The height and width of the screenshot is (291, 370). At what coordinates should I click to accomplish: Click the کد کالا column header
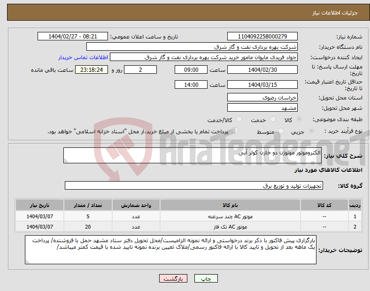pos(324,205)
